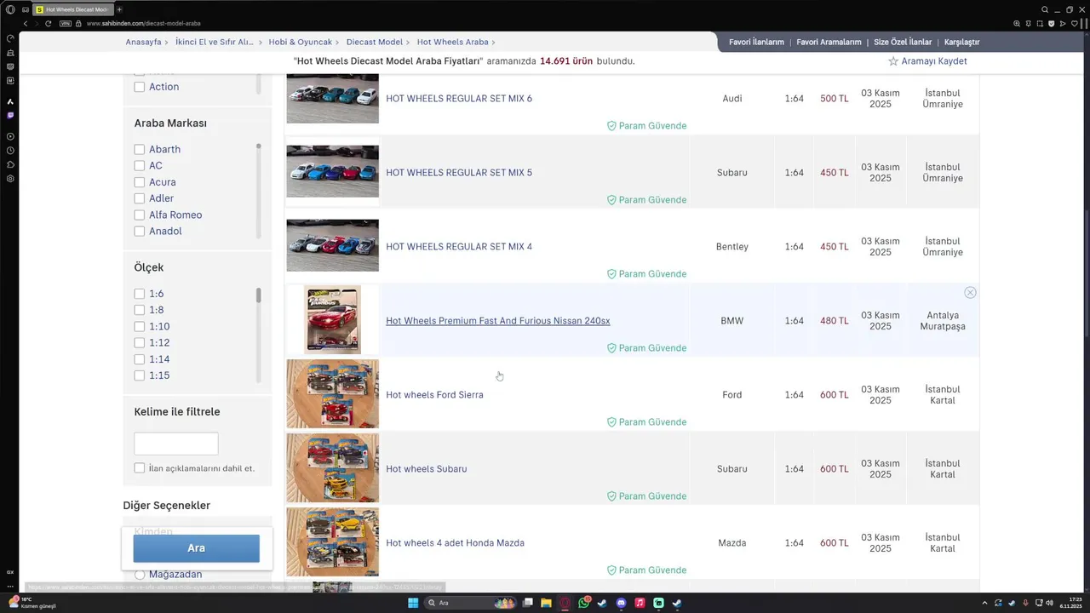Go to Anasayfa breadcrumb
Image resolution: width=1090 pixels, height=613 pixels.
(x=143, y=42)
